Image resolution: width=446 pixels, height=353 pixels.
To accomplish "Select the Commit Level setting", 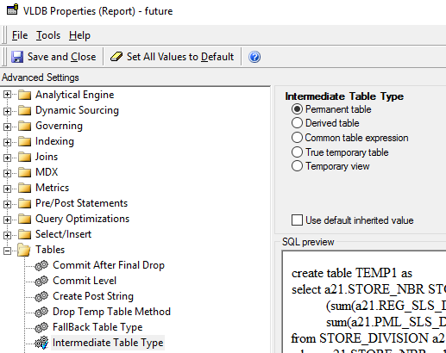I will [85, 281].
